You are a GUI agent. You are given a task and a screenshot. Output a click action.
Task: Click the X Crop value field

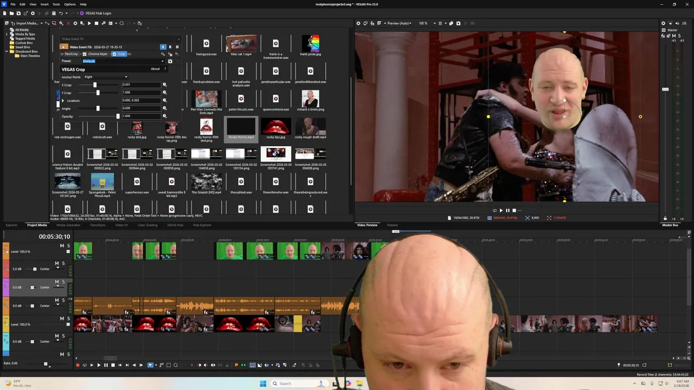(142, 85)
